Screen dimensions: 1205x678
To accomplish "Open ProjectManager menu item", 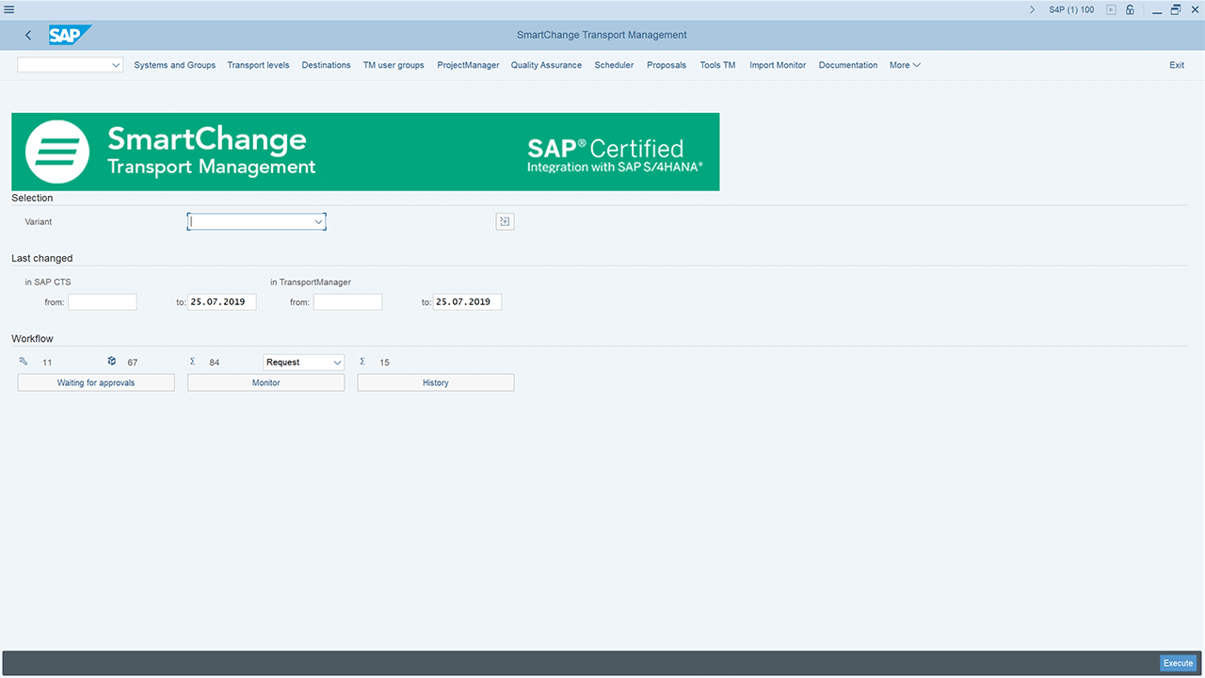I will click(x=468, y=65).
